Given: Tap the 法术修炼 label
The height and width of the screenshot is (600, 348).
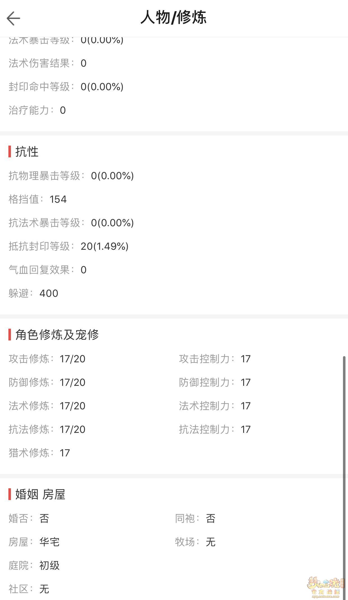Looking at the screenshot, I should pyautogui.click(x=29, y=406).
